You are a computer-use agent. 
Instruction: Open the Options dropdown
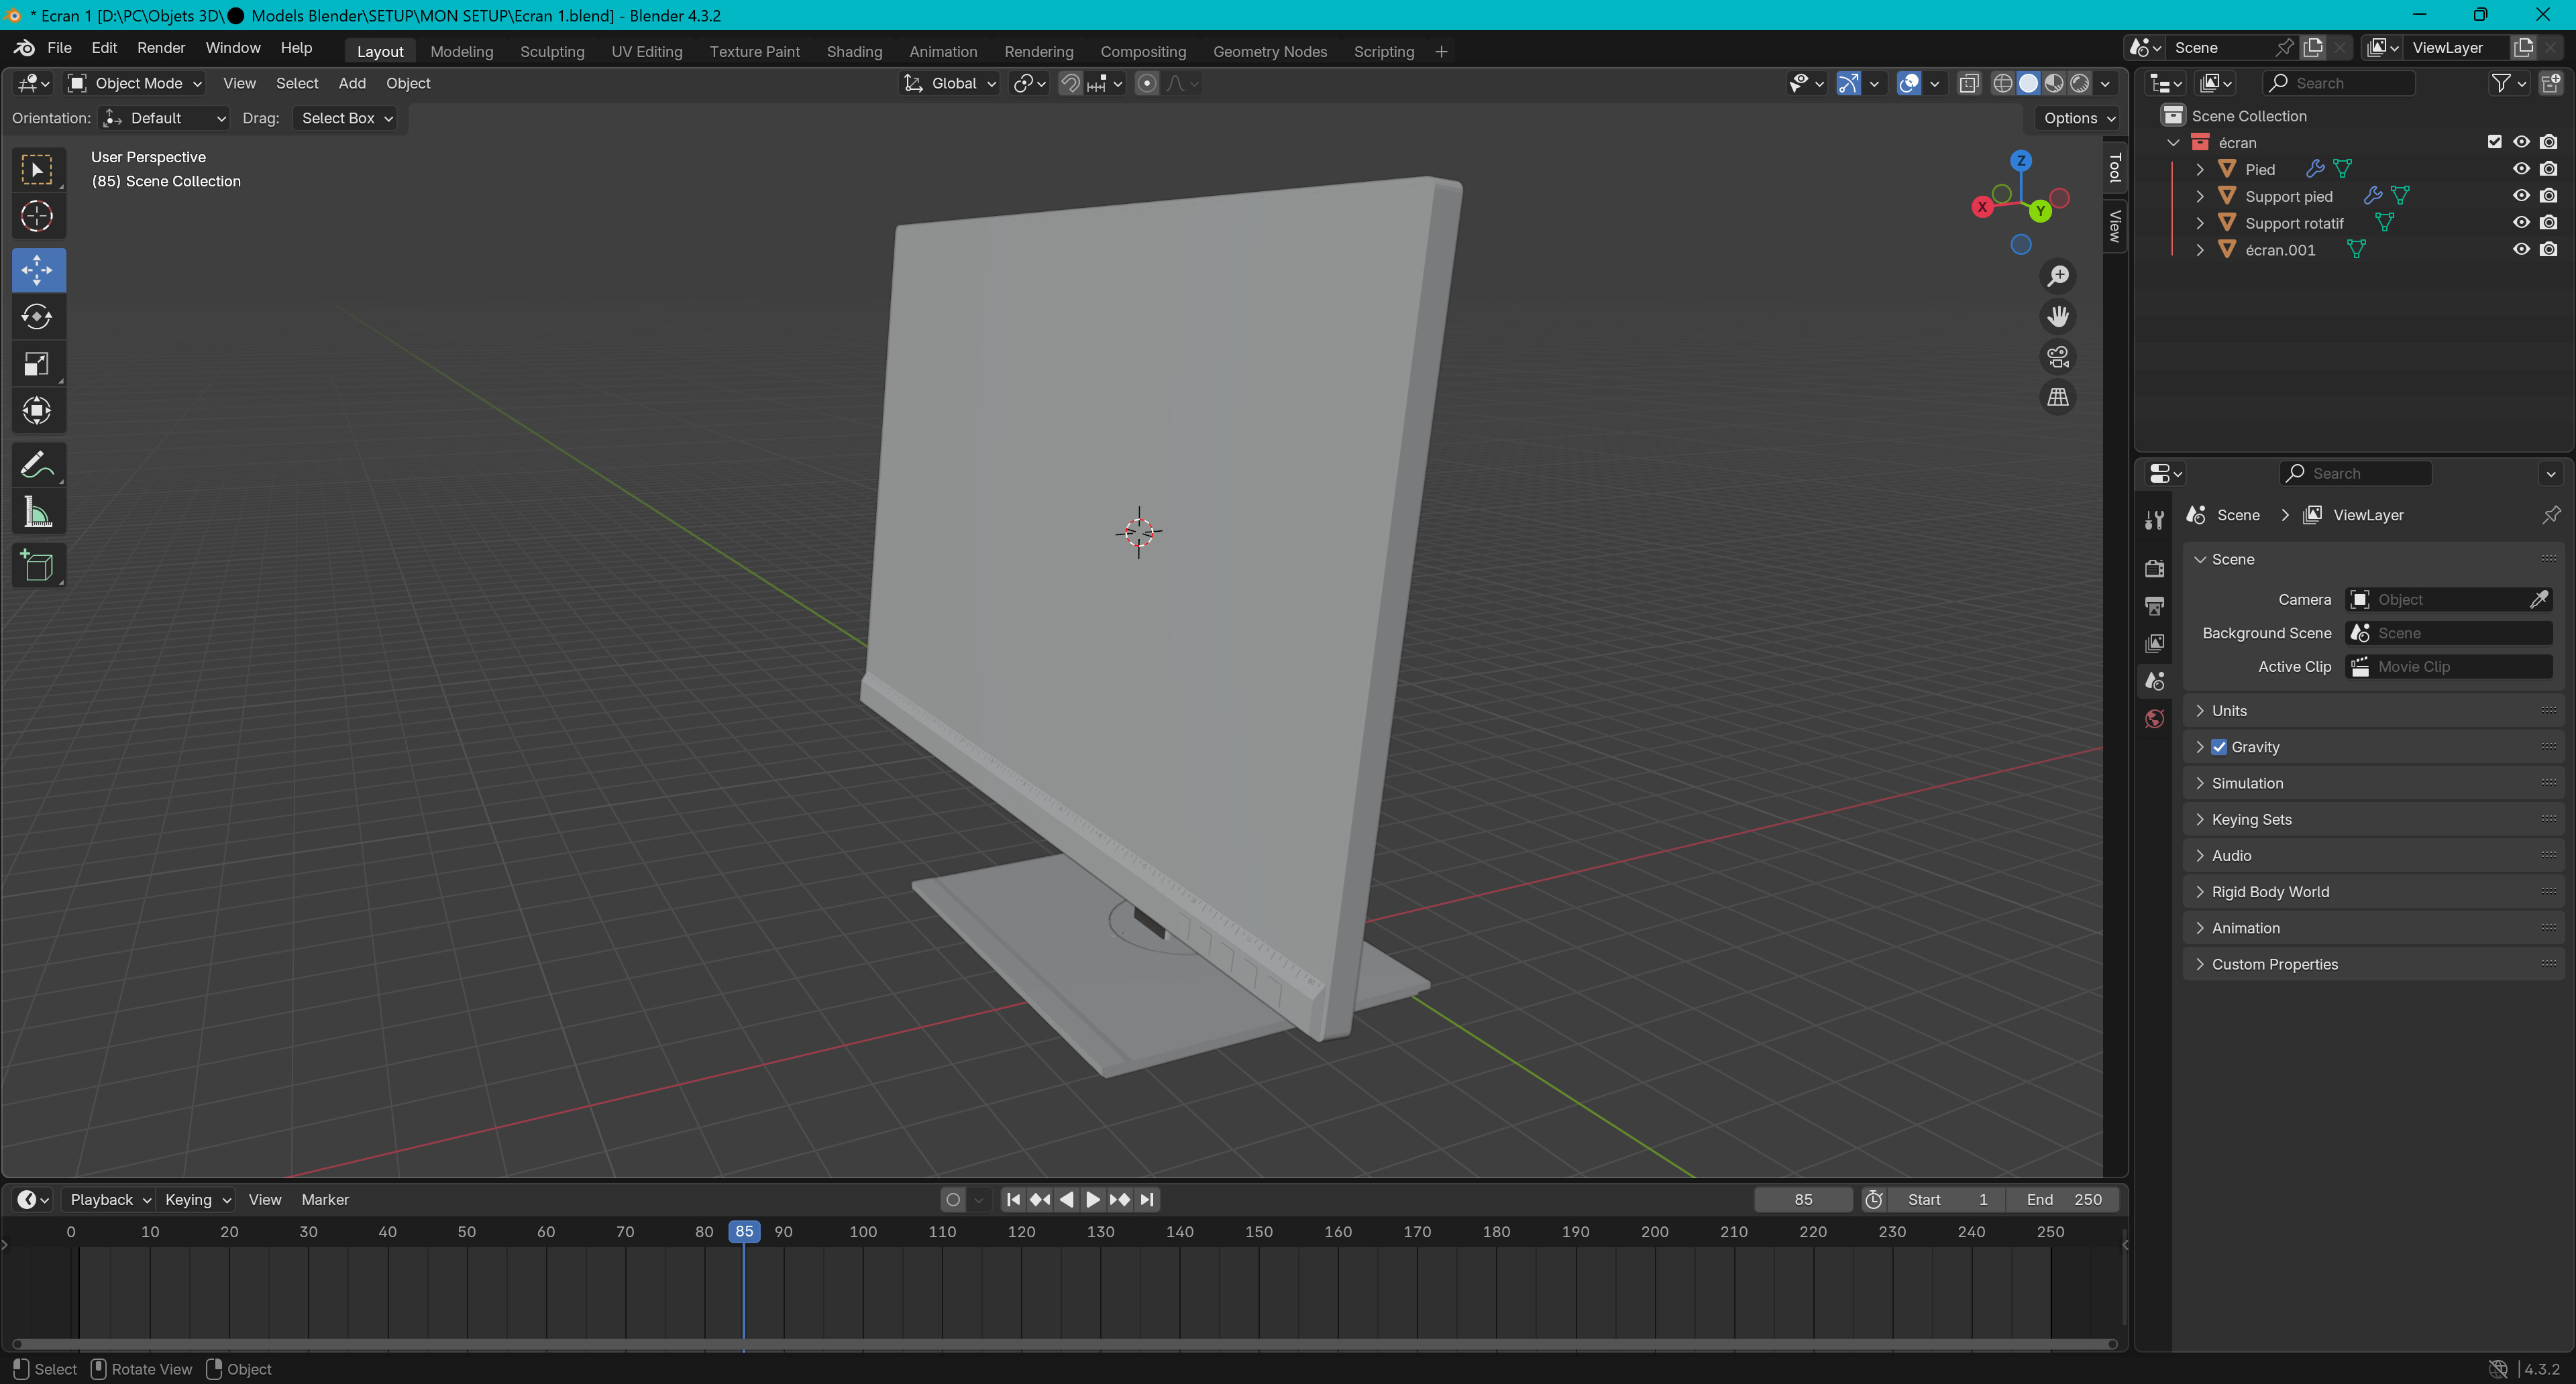(x=2079, y=118)
